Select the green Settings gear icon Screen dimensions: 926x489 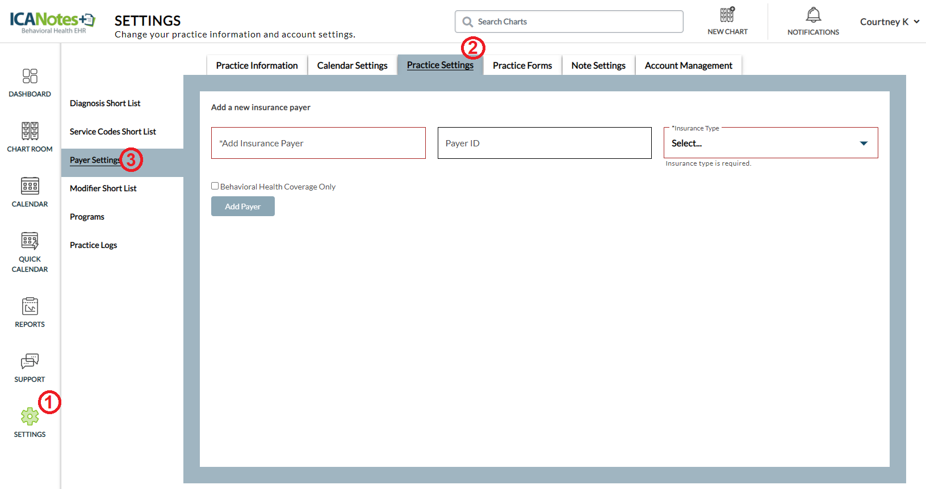click(30, 416)
